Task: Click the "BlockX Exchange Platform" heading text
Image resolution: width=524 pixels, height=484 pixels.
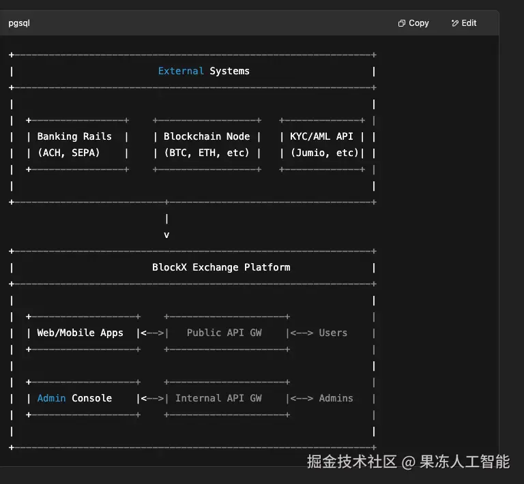Action: pyautogui.click(x=221, y=267)
